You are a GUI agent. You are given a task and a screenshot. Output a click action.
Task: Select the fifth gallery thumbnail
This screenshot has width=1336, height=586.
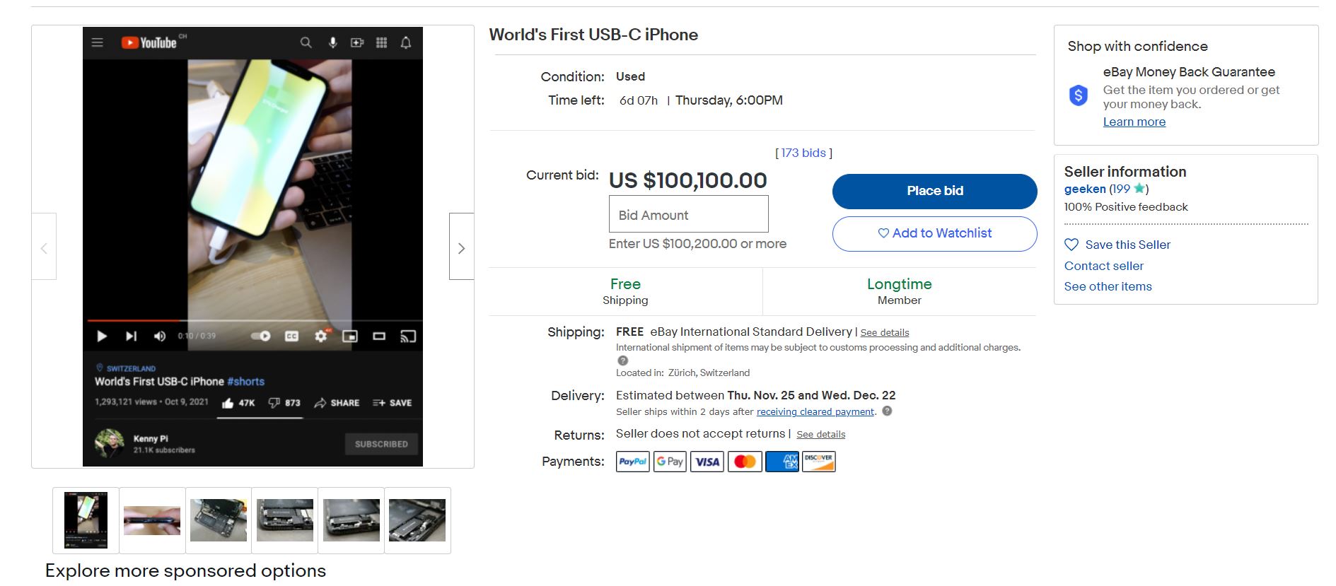(352, 520)
